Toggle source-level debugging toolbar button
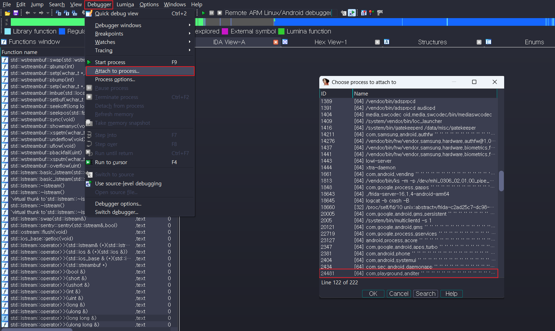The image size is (555, 331). click(352, 13)
